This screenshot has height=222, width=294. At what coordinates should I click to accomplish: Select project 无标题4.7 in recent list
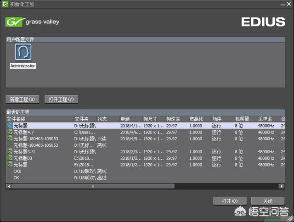(x=145, y=132)
